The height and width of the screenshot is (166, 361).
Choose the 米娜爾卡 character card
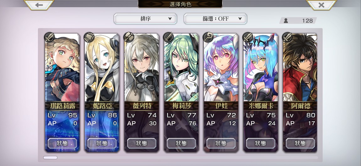click(261, 93)
